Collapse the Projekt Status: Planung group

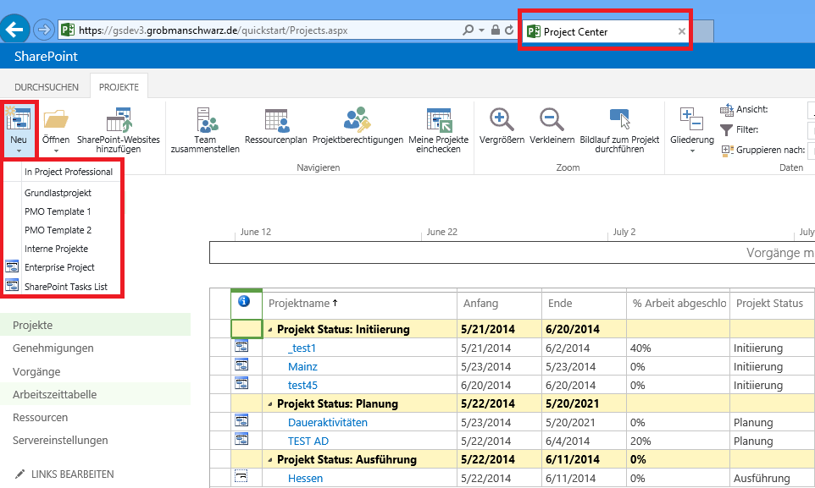click(x=270, y=404)
